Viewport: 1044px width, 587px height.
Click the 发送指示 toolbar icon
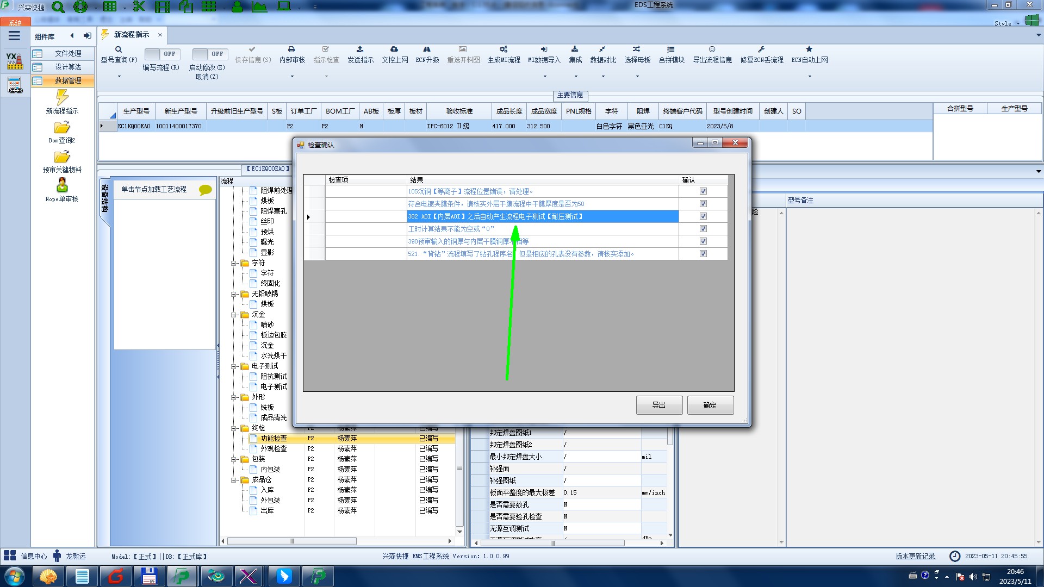tap(360, 49)
